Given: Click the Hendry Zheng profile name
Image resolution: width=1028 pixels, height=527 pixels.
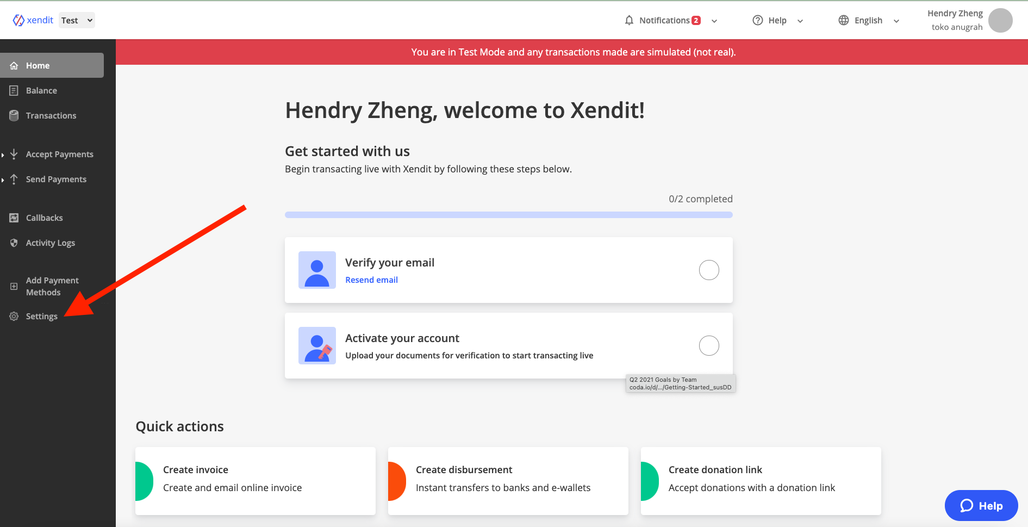Looking at the screenshot, I should click(955, 13).
